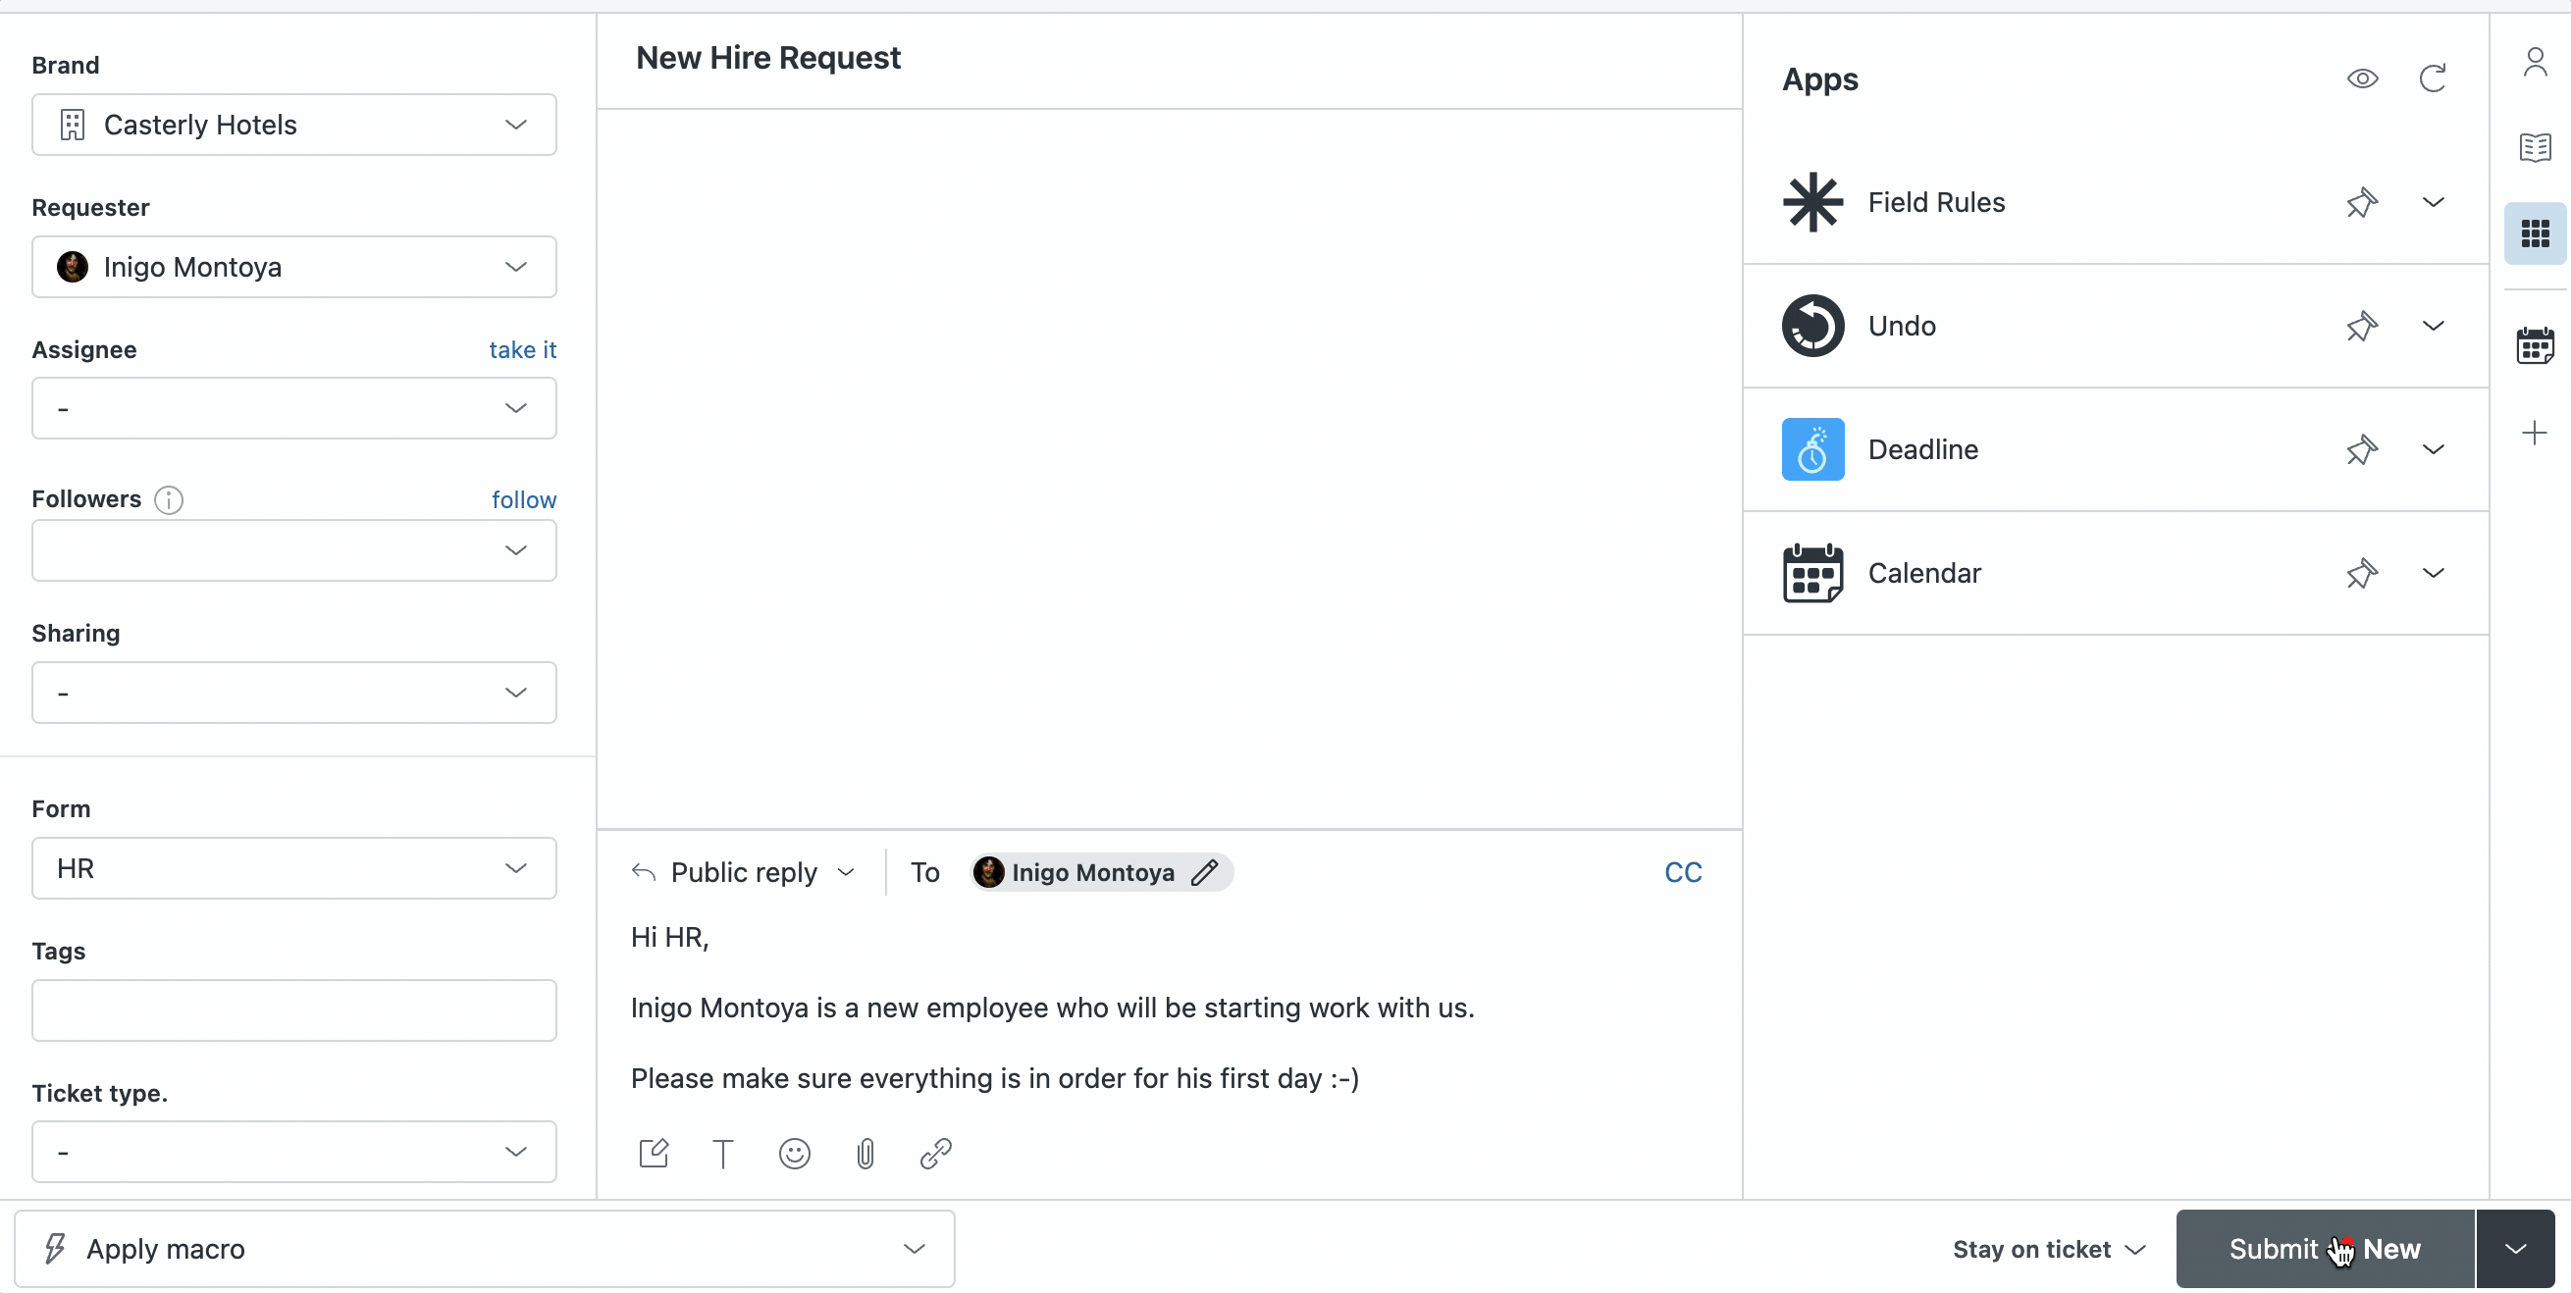Pin the Deadline app

[x=2361, y=450]
